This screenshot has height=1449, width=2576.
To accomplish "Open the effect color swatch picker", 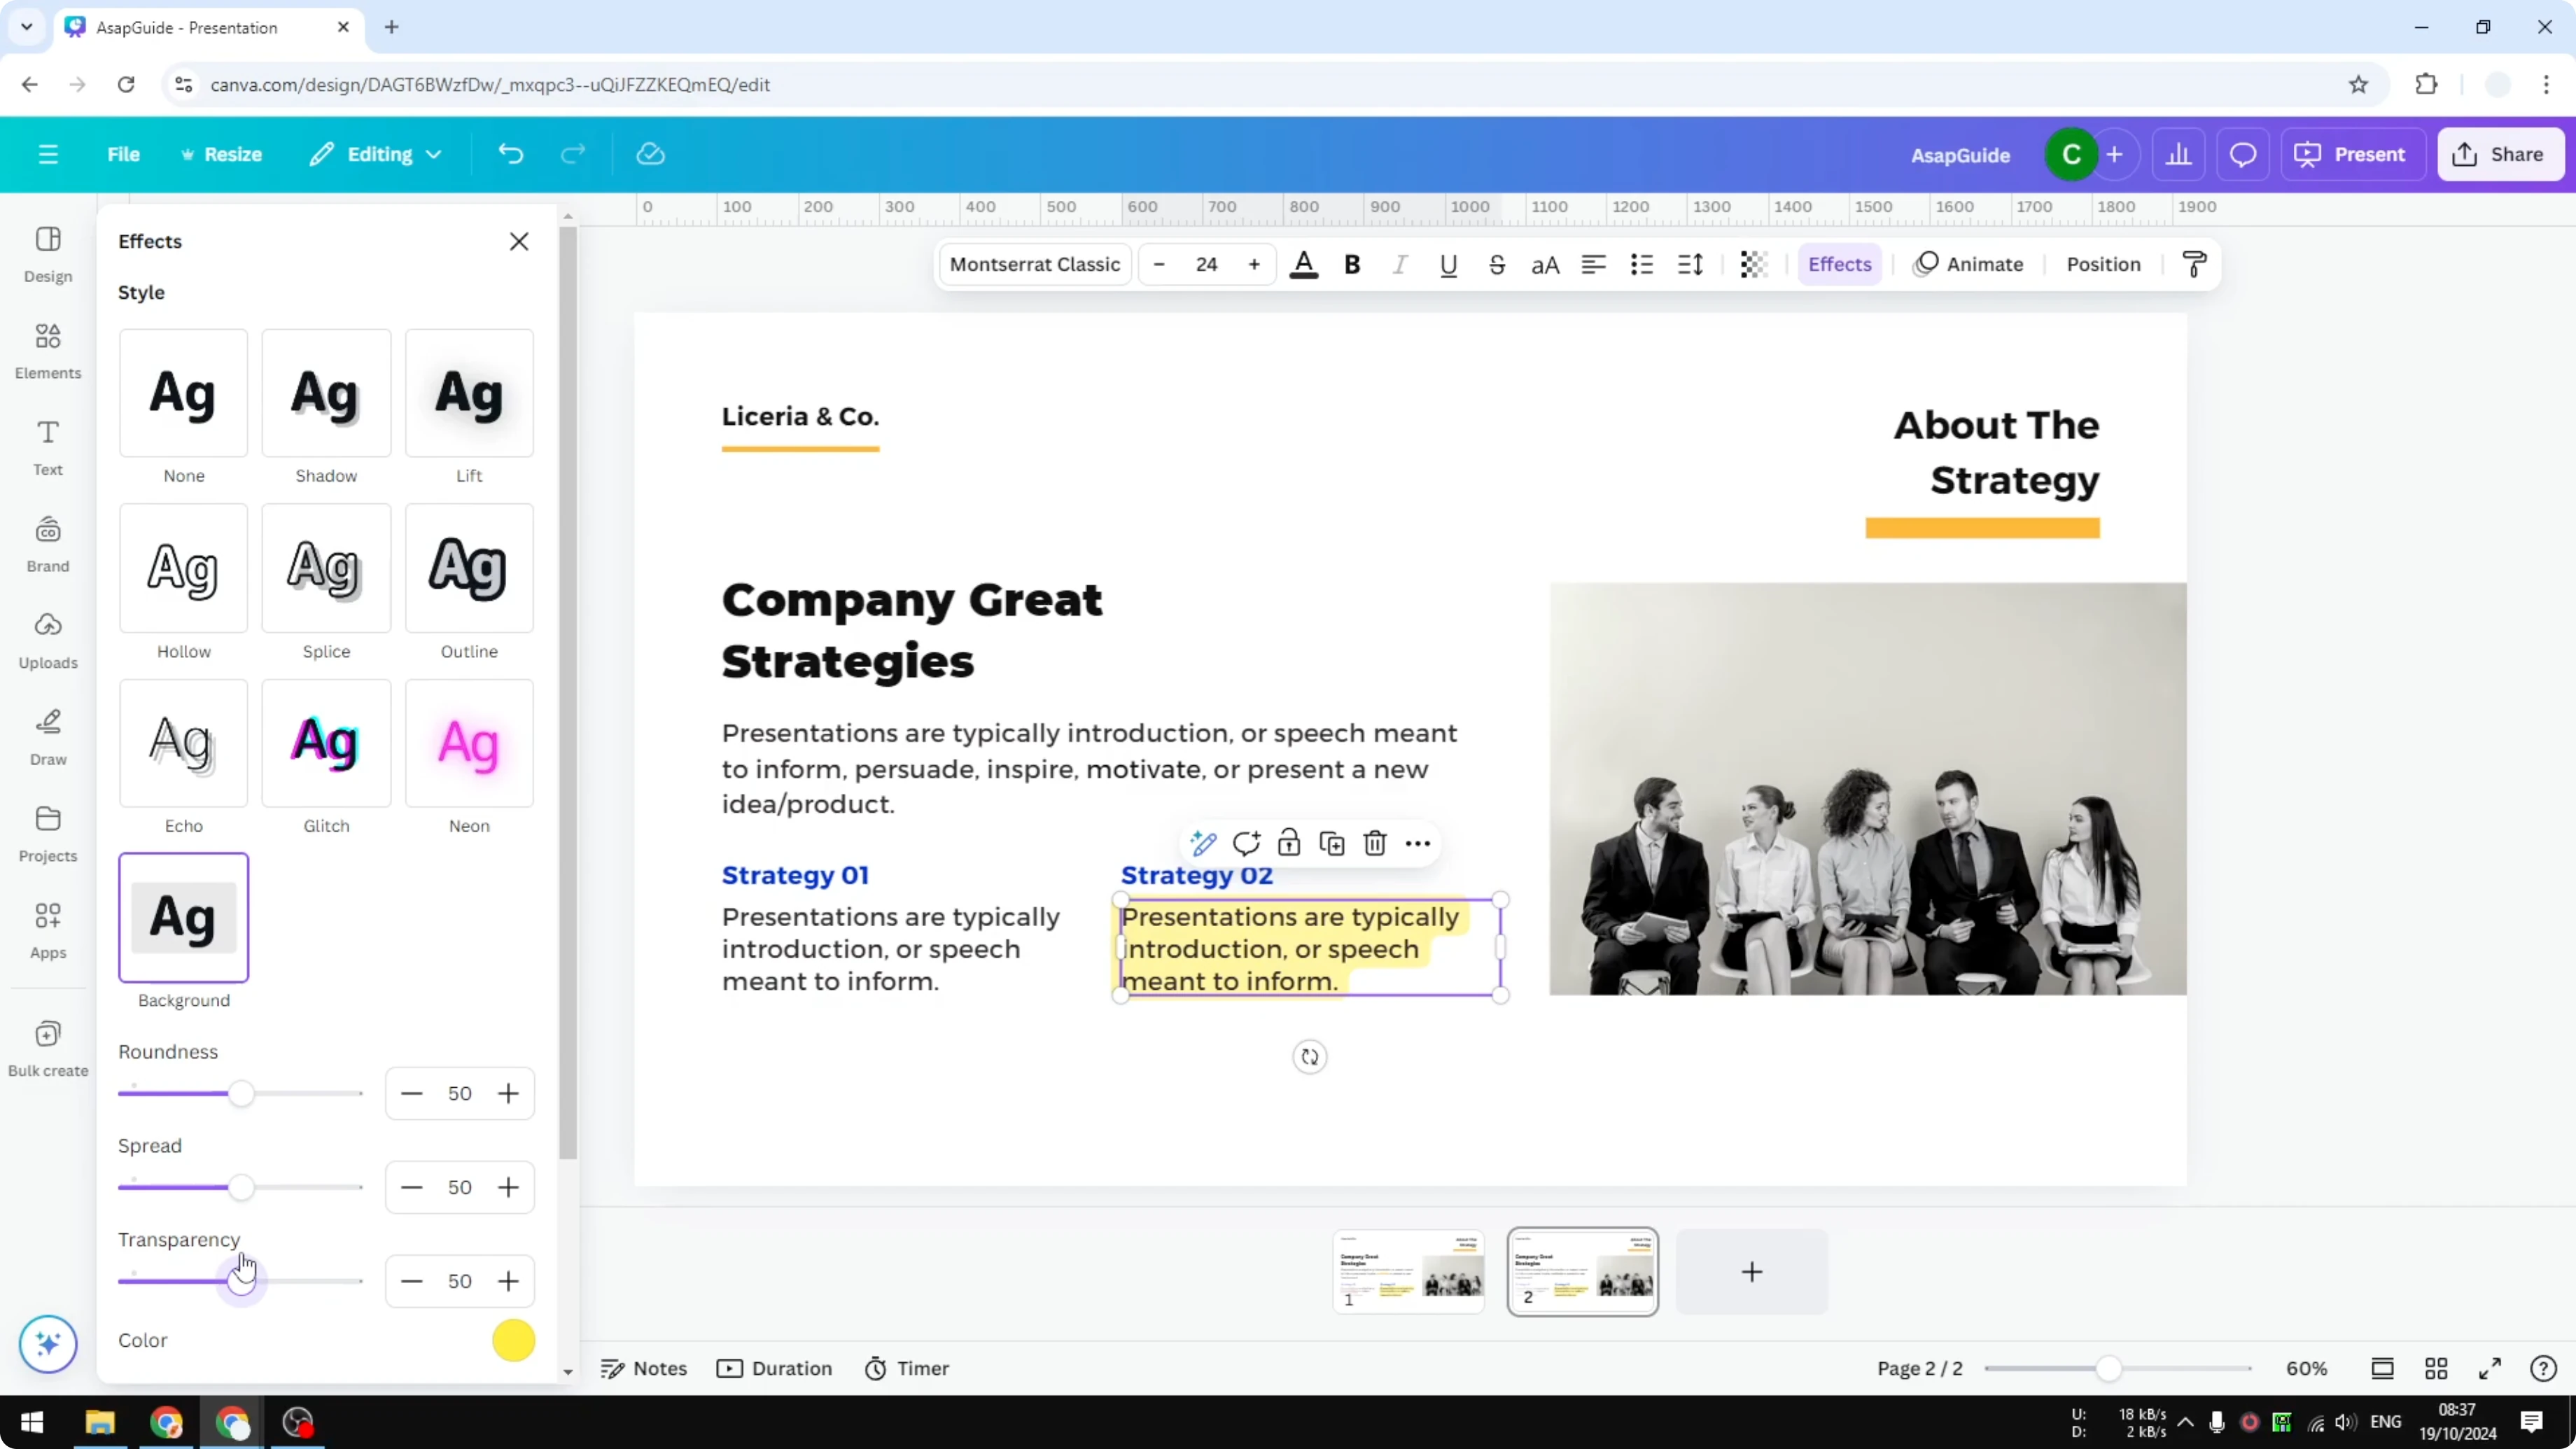I will (513, 1340).
